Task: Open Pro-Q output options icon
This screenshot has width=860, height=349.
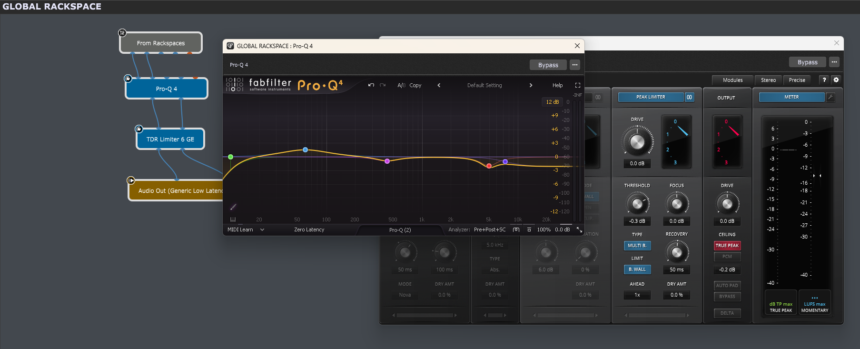Action: coord(529,229)
